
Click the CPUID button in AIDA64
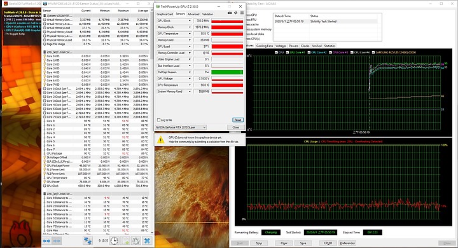pyautogui.click(x=328, y=243)
